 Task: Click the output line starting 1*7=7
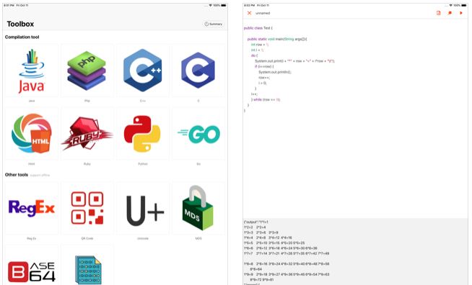(287, 253)
